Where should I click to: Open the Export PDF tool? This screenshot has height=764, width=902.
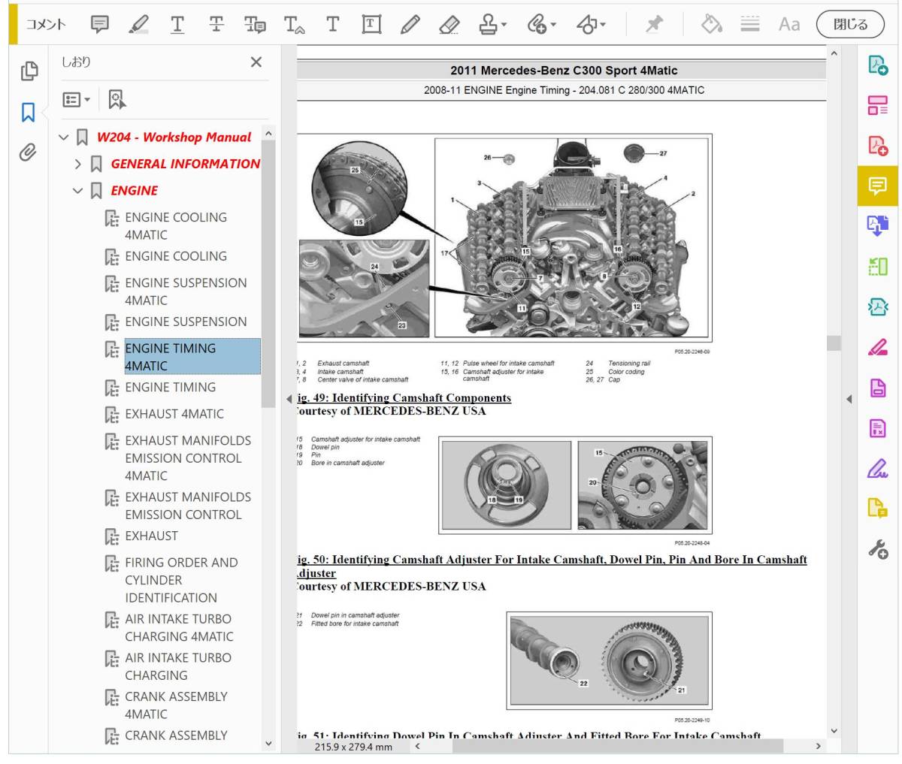click(x=878, y=226)
